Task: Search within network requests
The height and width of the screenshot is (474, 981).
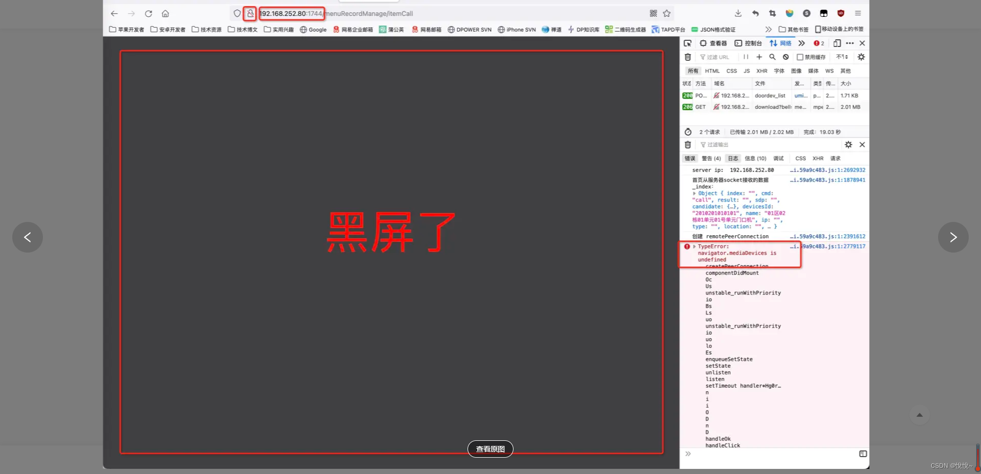Action: (773, 57)
